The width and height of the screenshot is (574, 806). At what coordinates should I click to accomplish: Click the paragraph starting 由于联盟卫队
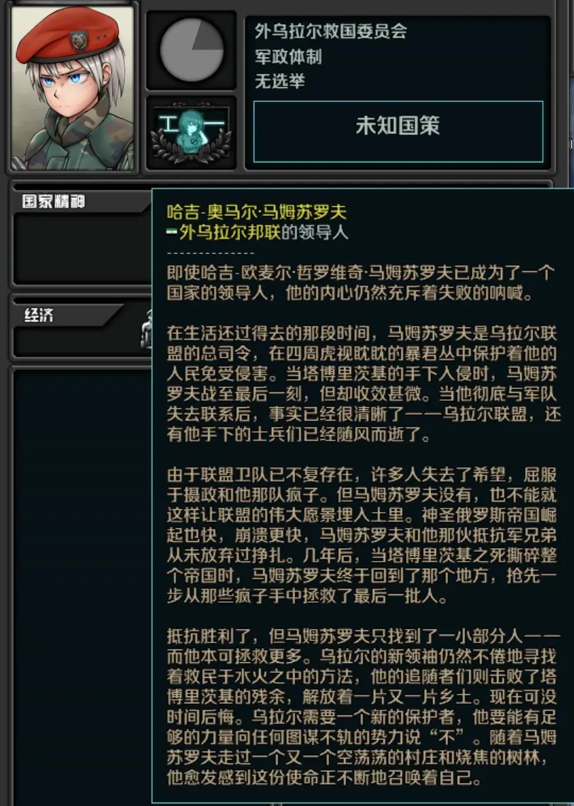362,535
